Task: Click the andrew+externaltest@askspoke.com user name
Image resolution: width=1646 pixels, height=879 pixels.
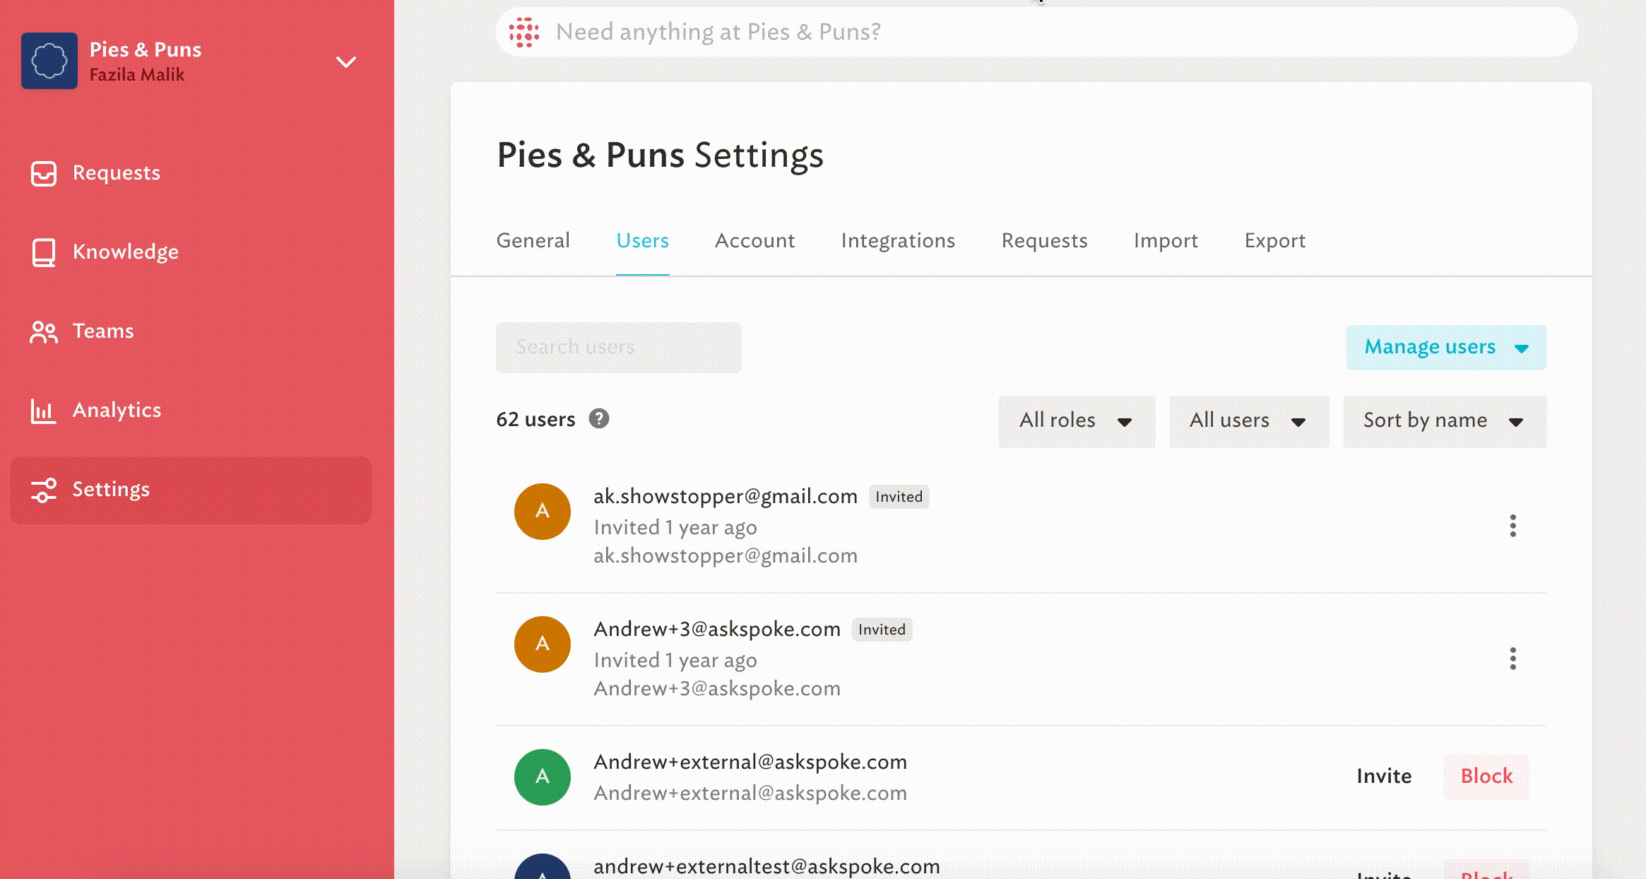Action: [766, 867]
